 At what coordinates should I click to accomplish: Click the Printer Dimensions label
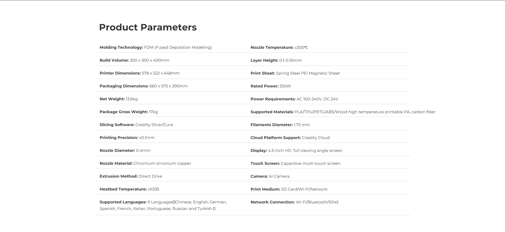coord(120,73)
